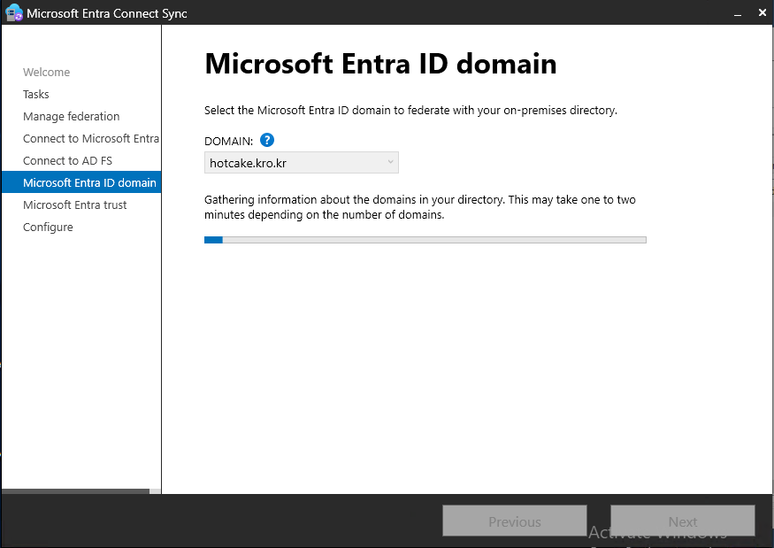Image resolution: width=774 pixels, height=548 pixels.
Task: Select Connect to Microsoft Entra step
Action: point(91,139)
